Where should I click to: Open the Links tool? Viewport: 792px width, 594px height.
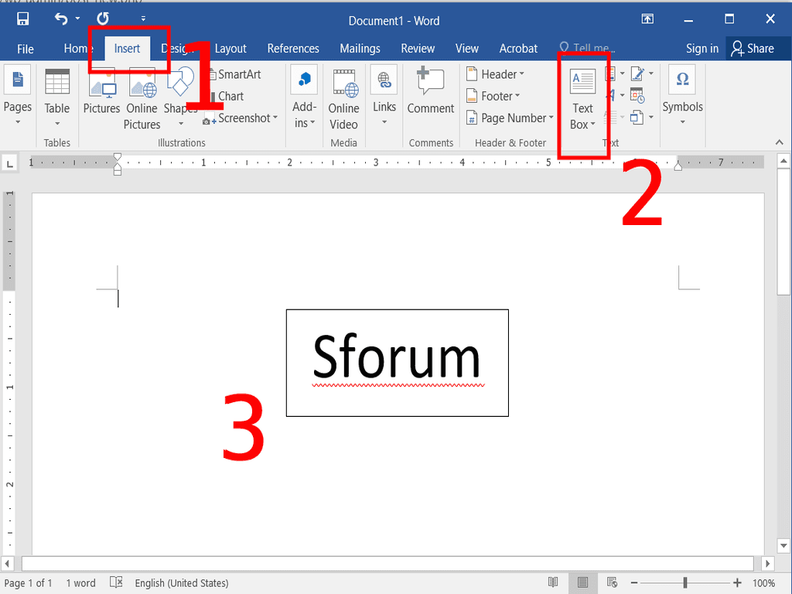click(384, 93)
